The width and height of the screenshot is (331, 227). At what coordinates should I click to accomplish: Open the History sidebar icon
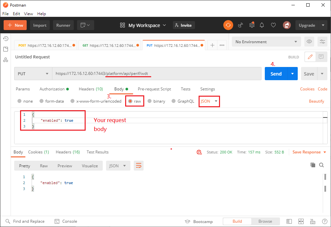pos(6,39)
